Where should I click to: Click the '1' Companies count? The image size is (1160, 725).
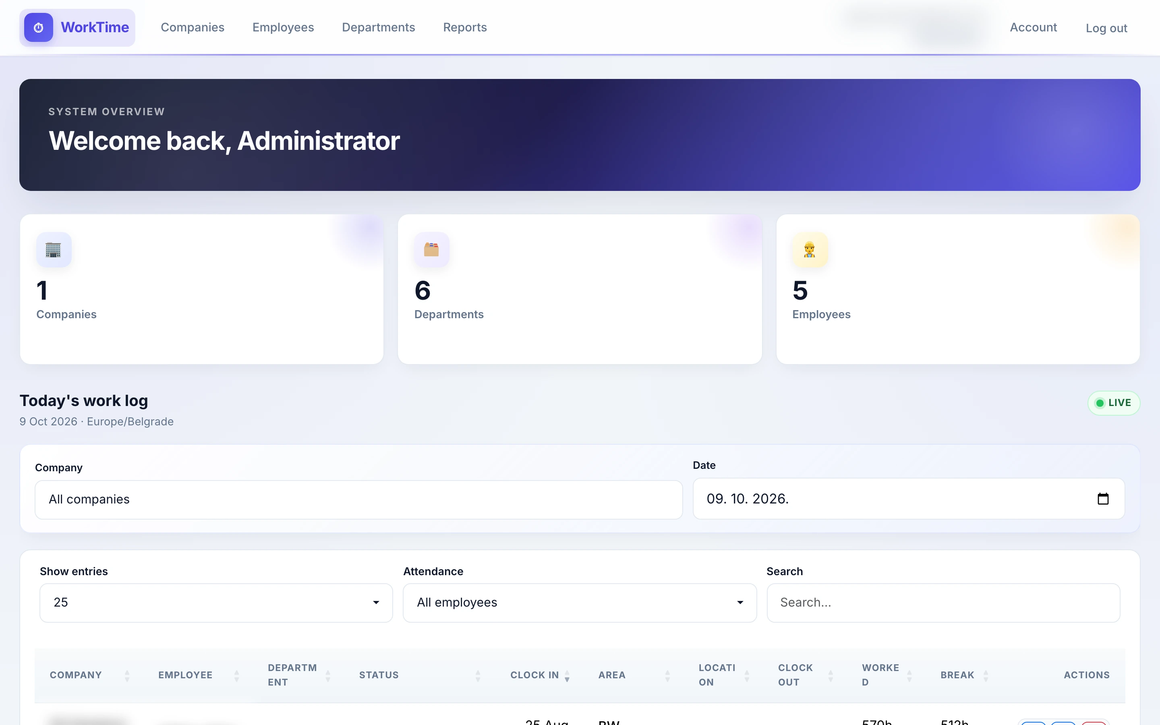pyautogui.click(x=42, y=290)
